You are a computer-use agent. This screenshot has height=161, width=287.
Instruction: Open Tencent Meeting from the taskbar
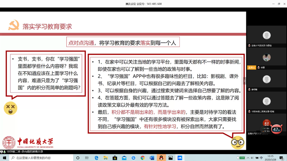[x=180, y=158]
